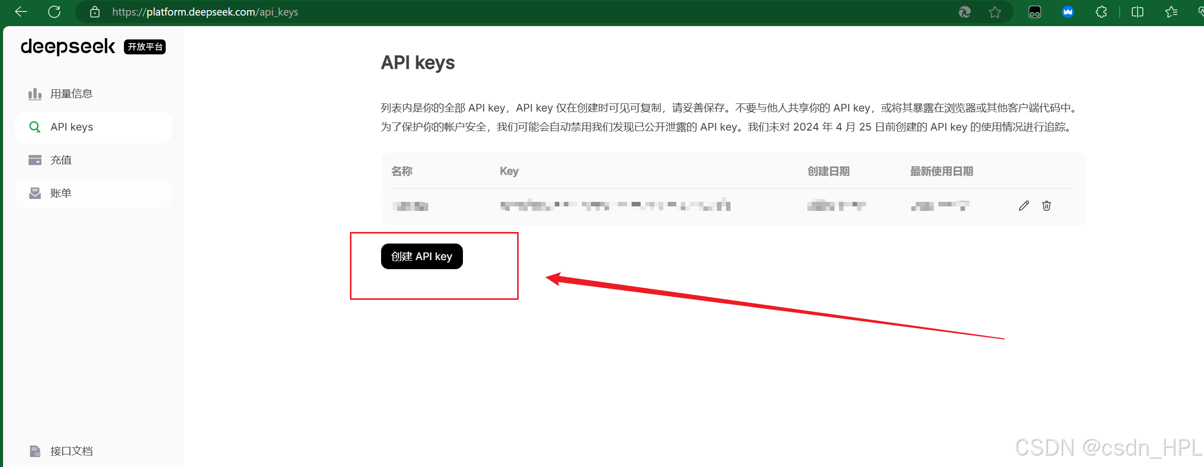Open the Edge swirl icon in the address bar
The image size is (1204, 467).
click(x=965, y=12)
